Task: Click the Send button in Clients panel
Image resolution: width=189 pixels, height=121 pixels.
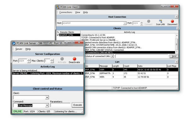Action: tap(174, 56)
